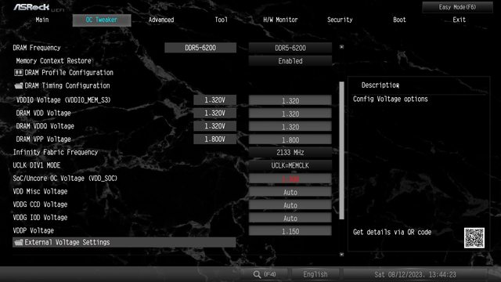The height and width of the screenshot is (282, 501).
Task: Open the H/W Monitor tab
Action: click(280, 20)
